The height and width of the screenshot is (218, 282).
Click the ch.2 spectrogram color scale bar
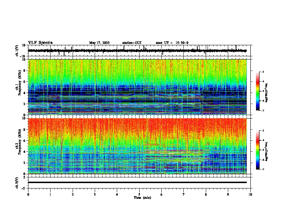pos(258,150)
